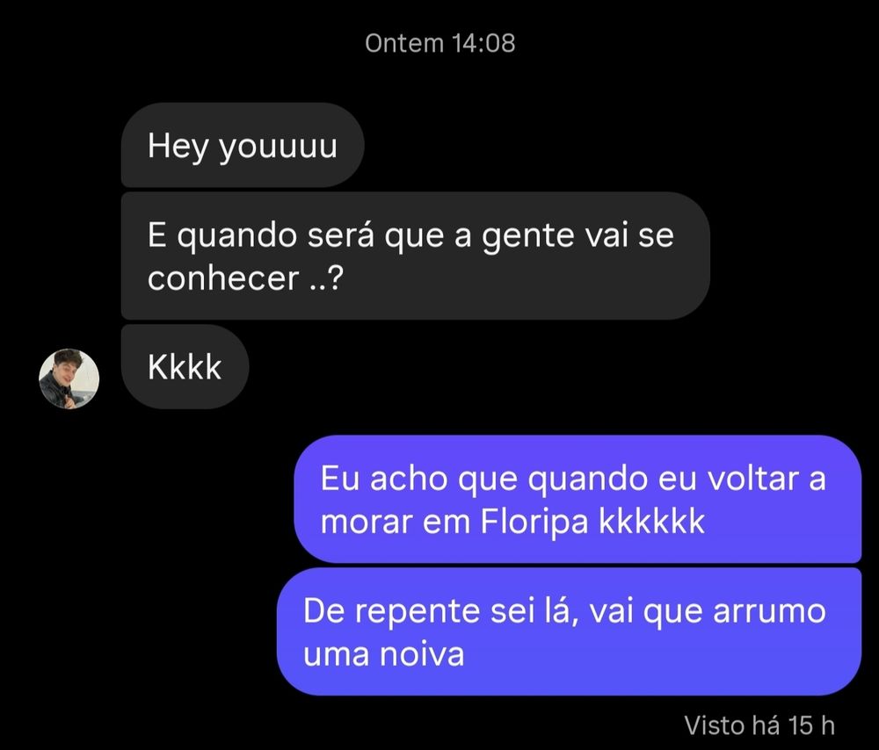Click the word "Floripa" in the reply
The height and width of the screenshot is (750, 879).
(534, 522)
